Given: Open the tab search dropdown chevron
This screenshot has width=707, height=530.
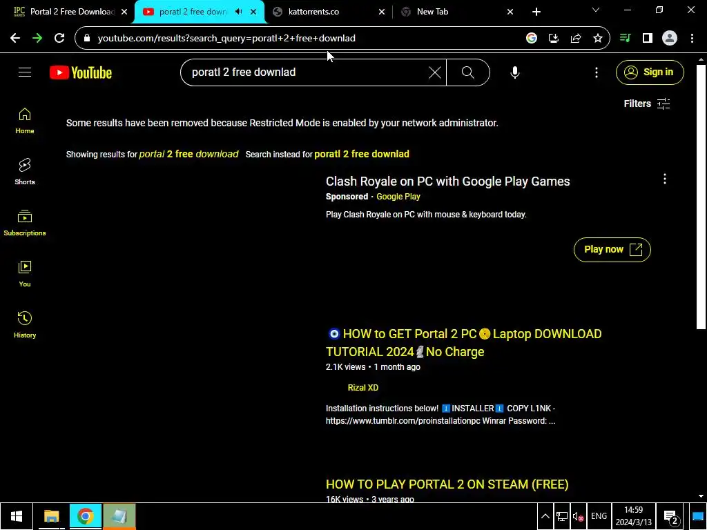Looking at the screenshot, I should click(596, 10).
